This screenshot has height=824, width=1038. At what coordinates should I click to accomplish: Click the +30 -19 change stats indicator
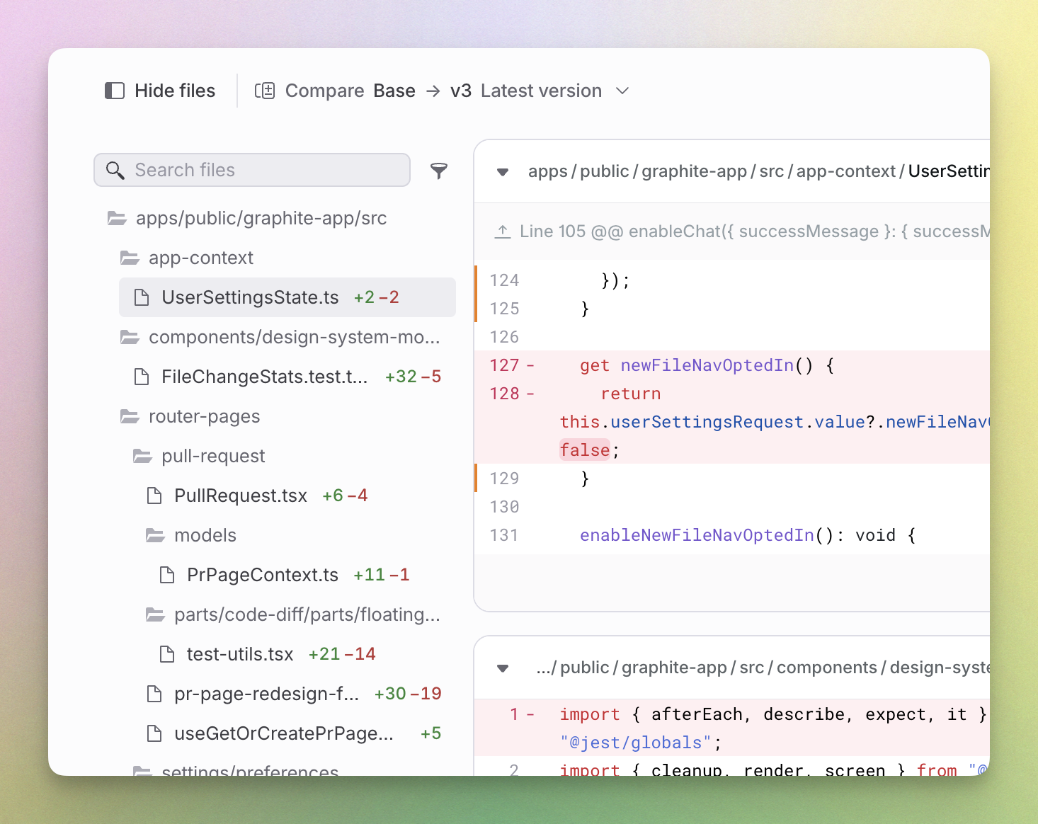pyautogui.click(x=407, y=694)
